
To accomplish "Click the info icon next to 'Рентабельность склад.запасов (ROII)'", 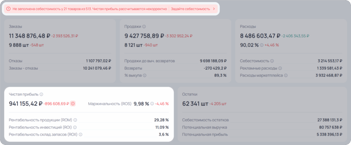I will click(x=81, y=134).
